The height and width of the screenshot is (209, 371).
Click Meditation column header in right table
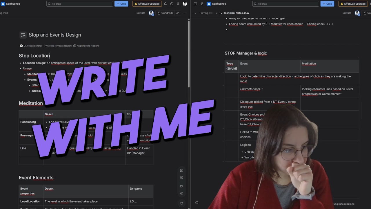click(330, 66)
